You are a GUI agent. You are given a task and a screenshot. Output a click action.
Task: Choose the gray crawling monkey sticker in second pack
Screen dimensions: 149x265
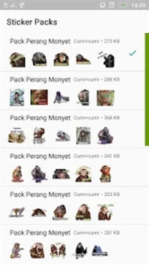pyautogui.click(x=62, y=98)
